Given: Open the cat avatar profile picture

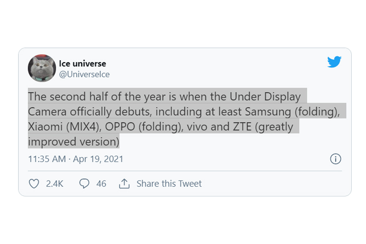Looking at the screenshot, I should (42, 68).
